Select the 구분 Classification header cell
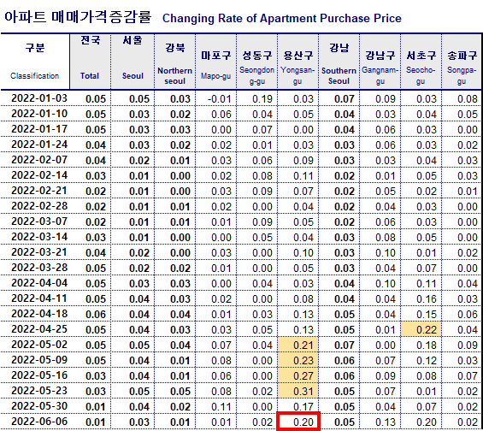 (x=35, y=62)
